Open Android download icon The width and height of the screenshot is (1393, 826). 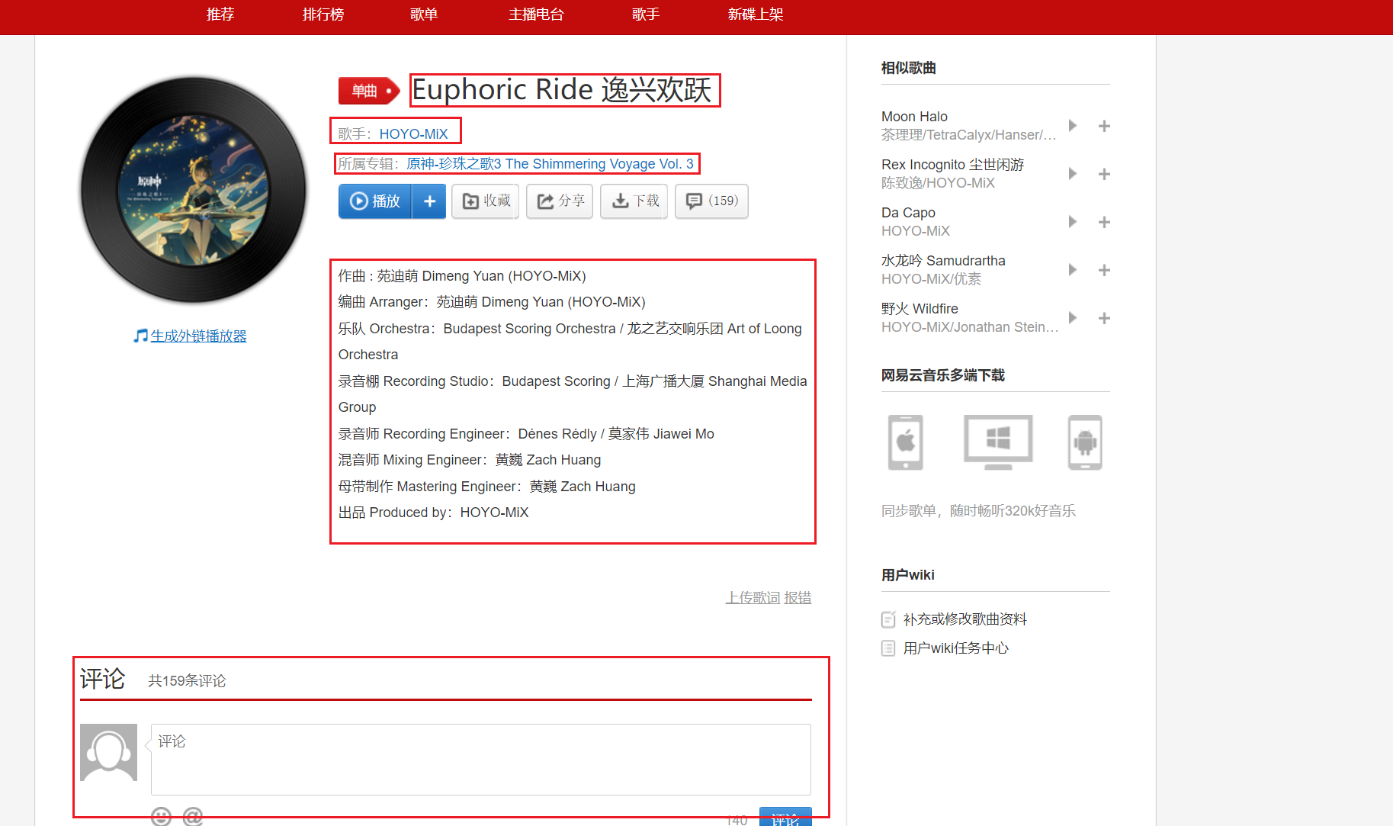pos(1085,442)
